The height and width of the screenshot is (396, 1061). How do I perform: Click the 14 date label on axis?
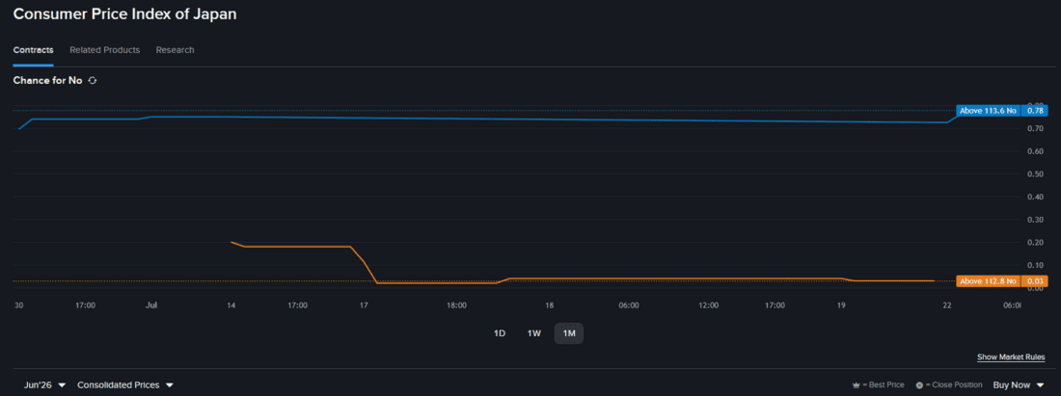click(231, 305)
